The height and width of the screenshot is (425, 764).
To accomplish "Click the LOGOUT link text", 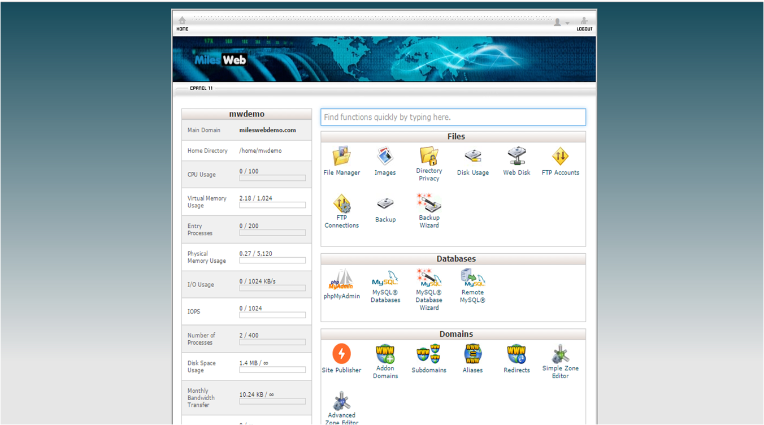I will pyautogui.click(x=585, y=29).
